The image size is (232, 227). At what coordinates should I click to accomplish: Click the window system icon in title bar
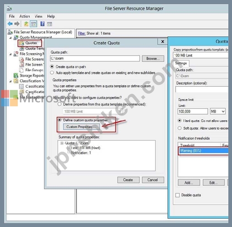click(x=9, y=9)
